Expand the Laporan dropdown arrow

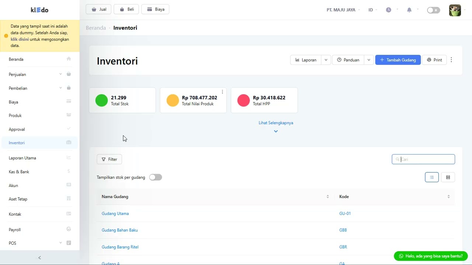pyautogui.click(x=326, y=60)
